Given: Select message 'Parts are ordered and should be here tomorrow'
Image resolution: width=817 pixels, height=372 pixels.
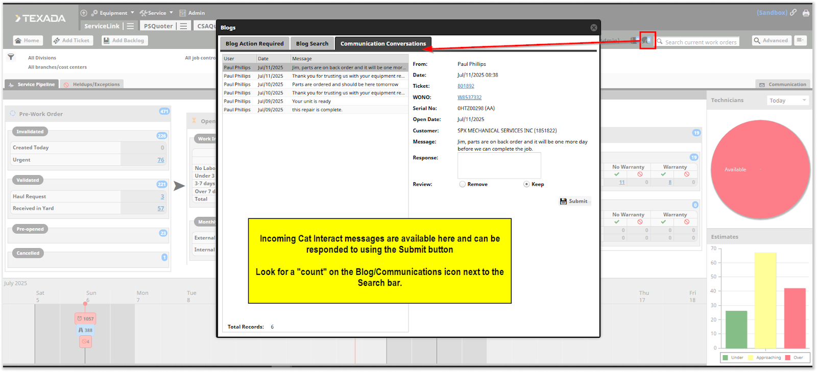Looking at the screenshot, I should (315, 84).
